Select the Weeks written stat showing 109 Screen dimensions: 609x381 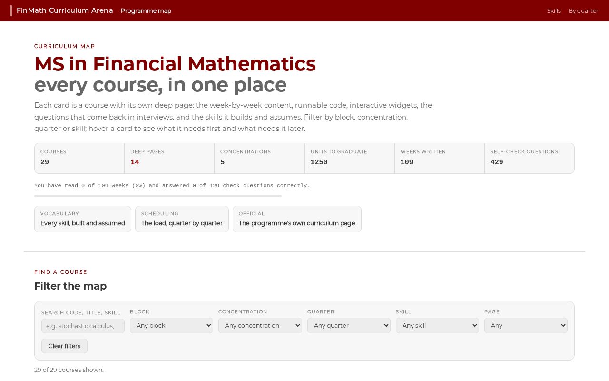click(440, 158)
